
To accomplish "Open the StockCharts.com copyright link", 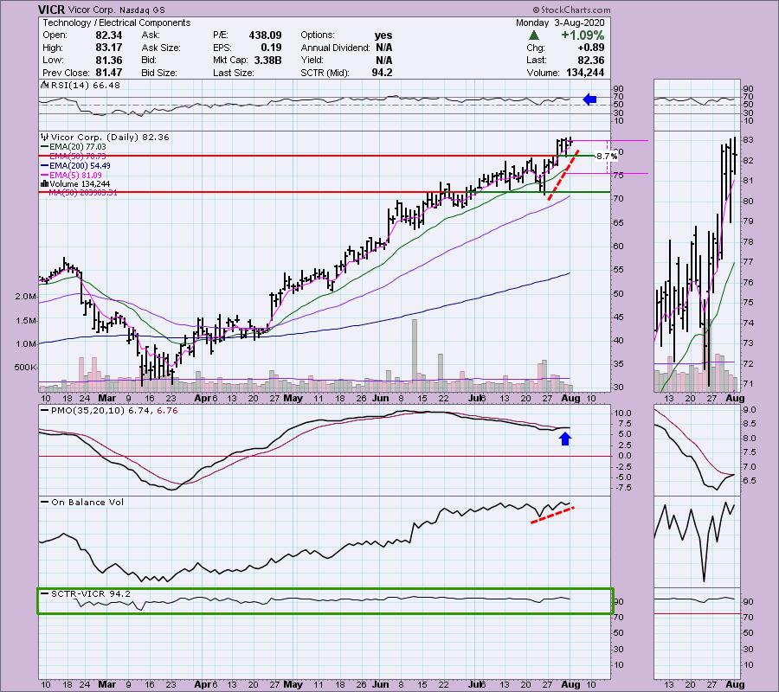I will [x=572, y=10].
